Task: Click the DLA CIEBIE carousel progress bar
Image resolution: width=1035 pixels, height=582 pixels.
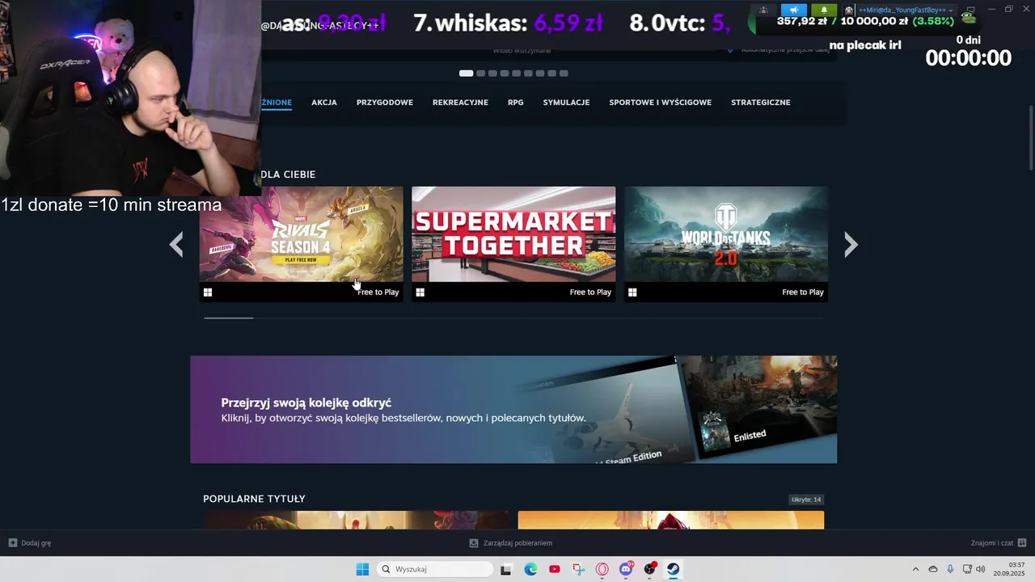Action: coord(513,318)
